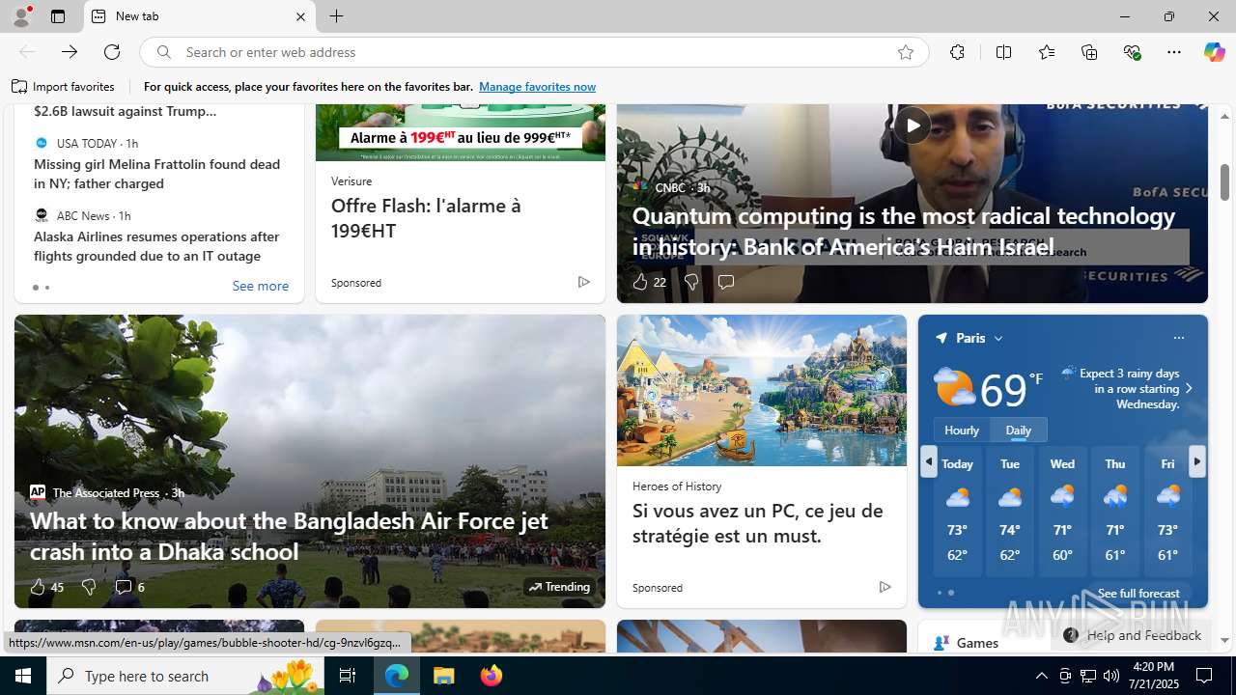The height and width of the screenshot is (695, 1236).
Task: Open Settings and more menu
Action: click(x=1174, y=52)
